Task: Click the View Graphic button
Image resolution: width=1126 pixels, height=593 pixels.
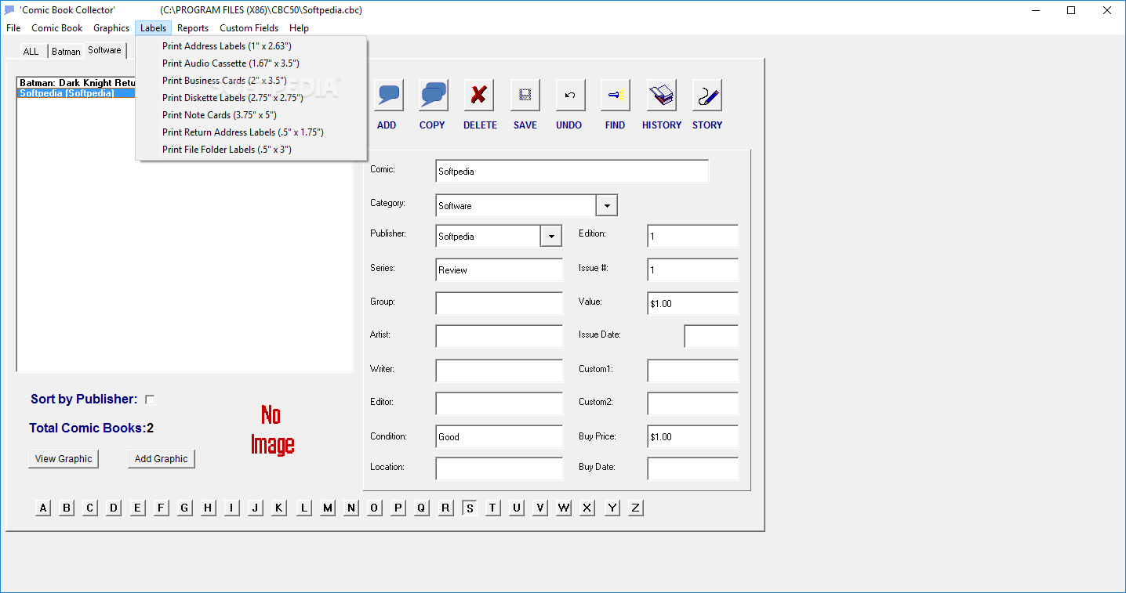Action: pyautogui.click(x=64, y=459)
